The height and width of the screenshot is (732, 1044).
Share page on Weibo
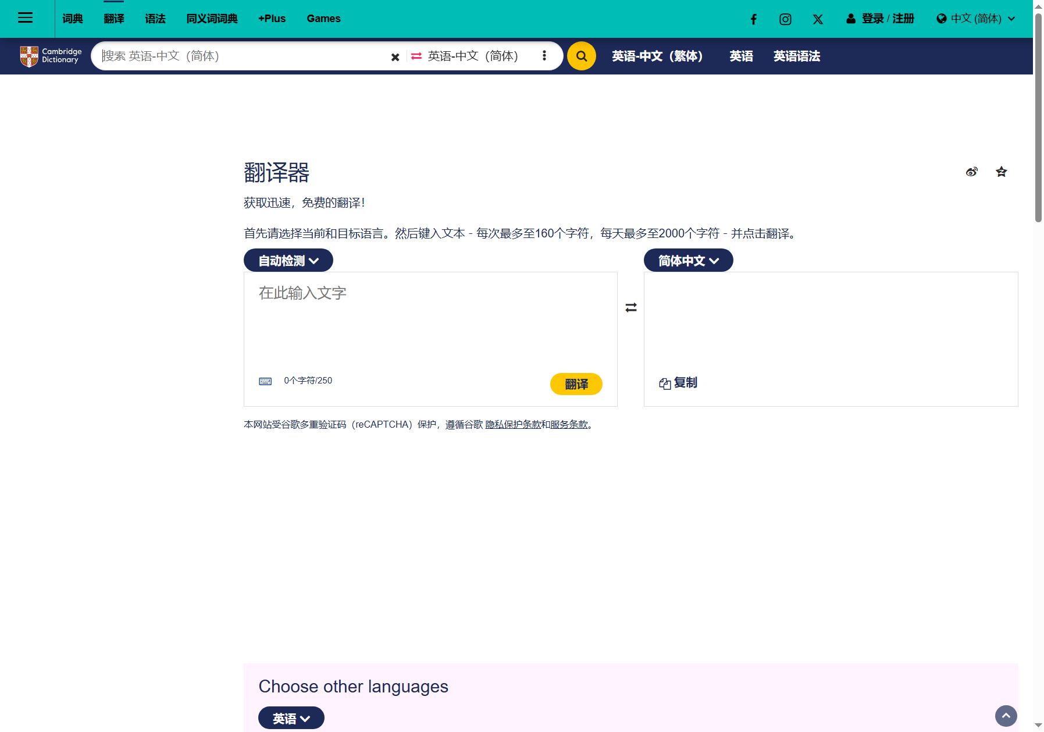(x=971, y=172)
